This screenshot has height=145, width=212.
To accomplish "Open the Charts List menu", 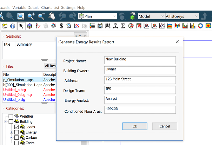I will click(x=50, y=7).
